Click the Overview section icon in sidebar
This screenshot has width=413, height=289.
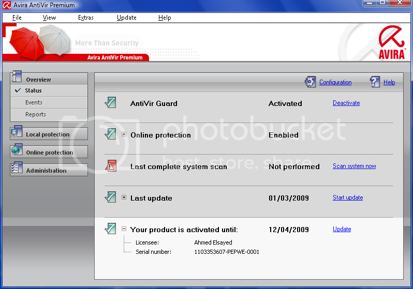(x=17, y=78)
